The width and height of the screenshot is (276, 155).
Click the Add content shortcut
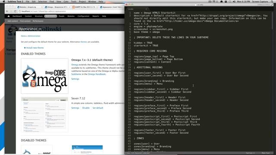point(13,21)
